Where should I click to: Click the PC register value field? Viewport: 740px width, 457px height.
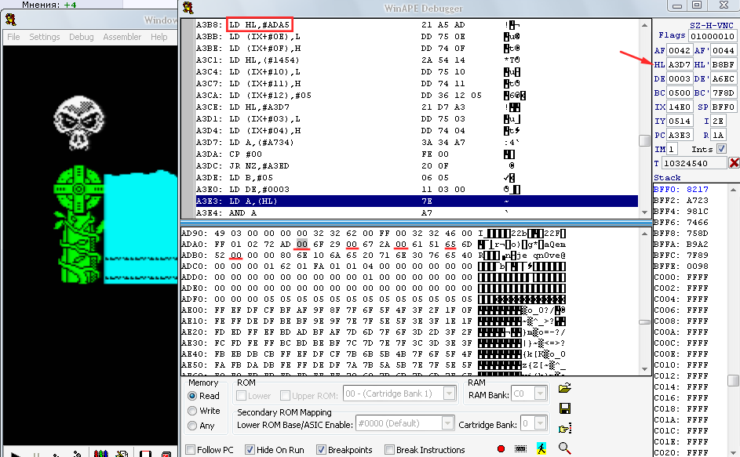[680, 136]
